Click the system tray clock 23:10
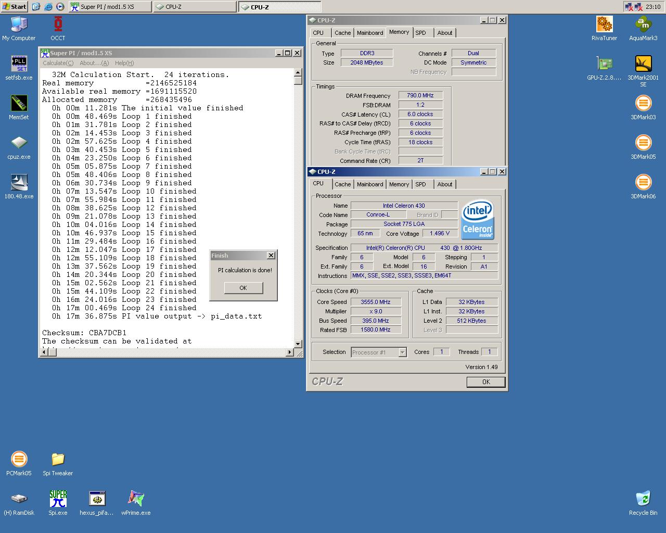666x533 pixels. coord(653,7)
